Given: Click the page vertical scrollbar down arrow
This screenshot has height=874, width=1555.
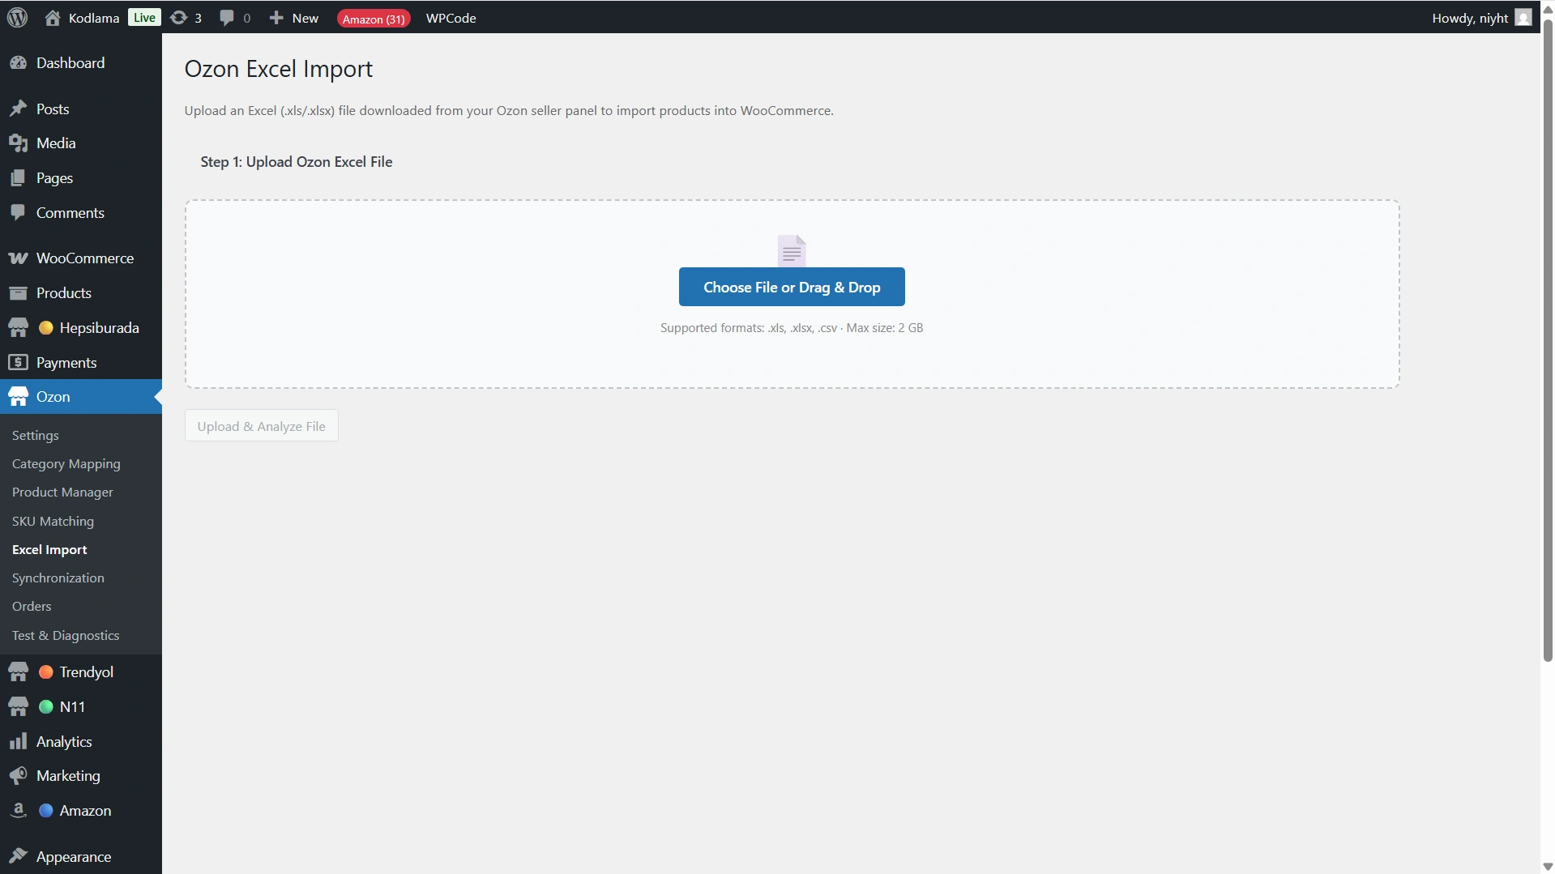Looking at the screenshot, I should pyautogui.click(x=1548, y=867).
